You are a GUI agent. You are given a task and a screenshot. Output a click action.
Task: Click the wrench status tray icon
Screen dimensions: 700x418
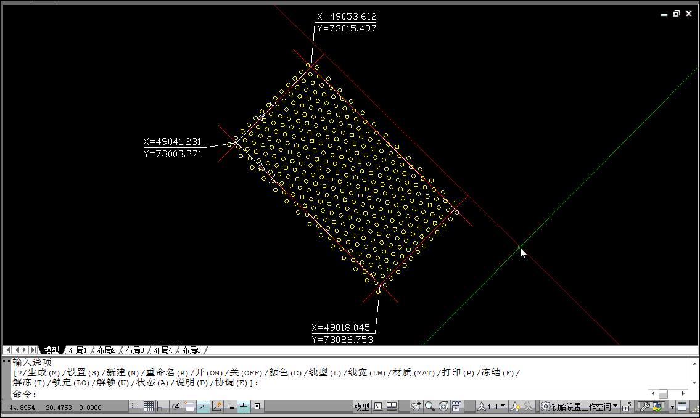644,406
